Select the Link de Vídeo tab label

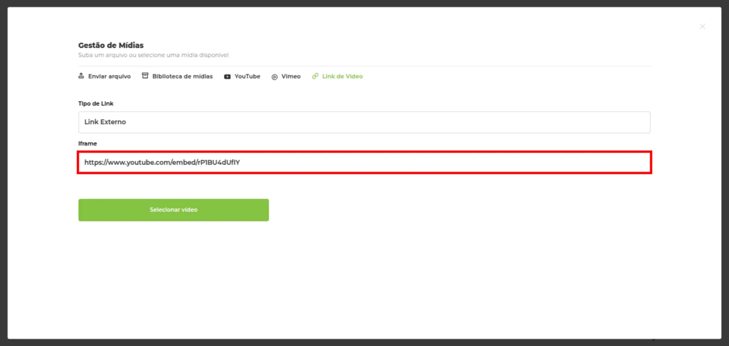point(343,76)
